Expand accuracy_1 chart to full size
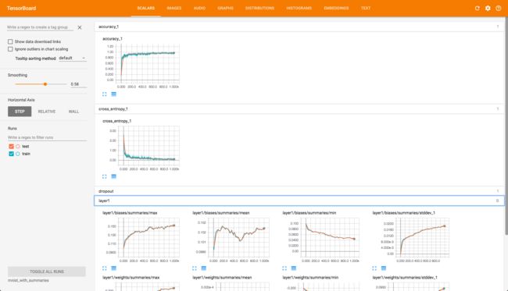This screenshot has width=508, height=291. click(104, 94)
